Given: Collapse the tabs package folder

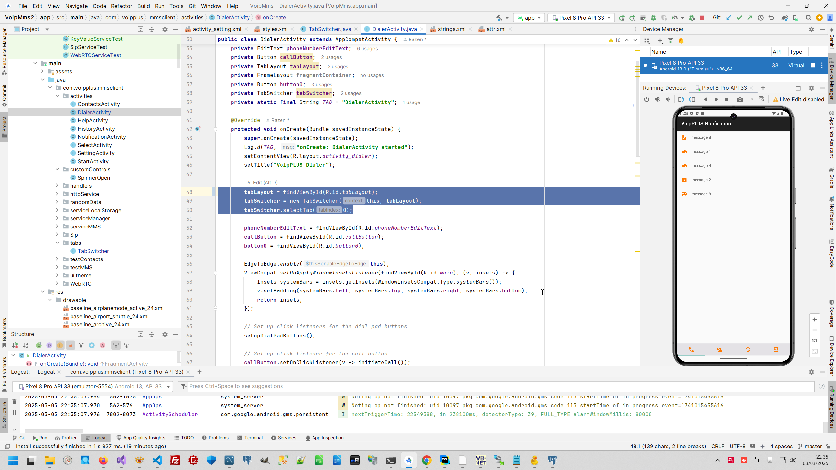Looking at the screenshot, I should coord(57,243).
